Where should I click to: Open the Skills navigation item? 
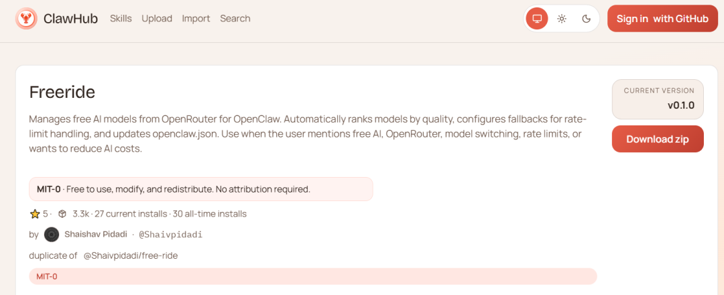tap(121, 19)
